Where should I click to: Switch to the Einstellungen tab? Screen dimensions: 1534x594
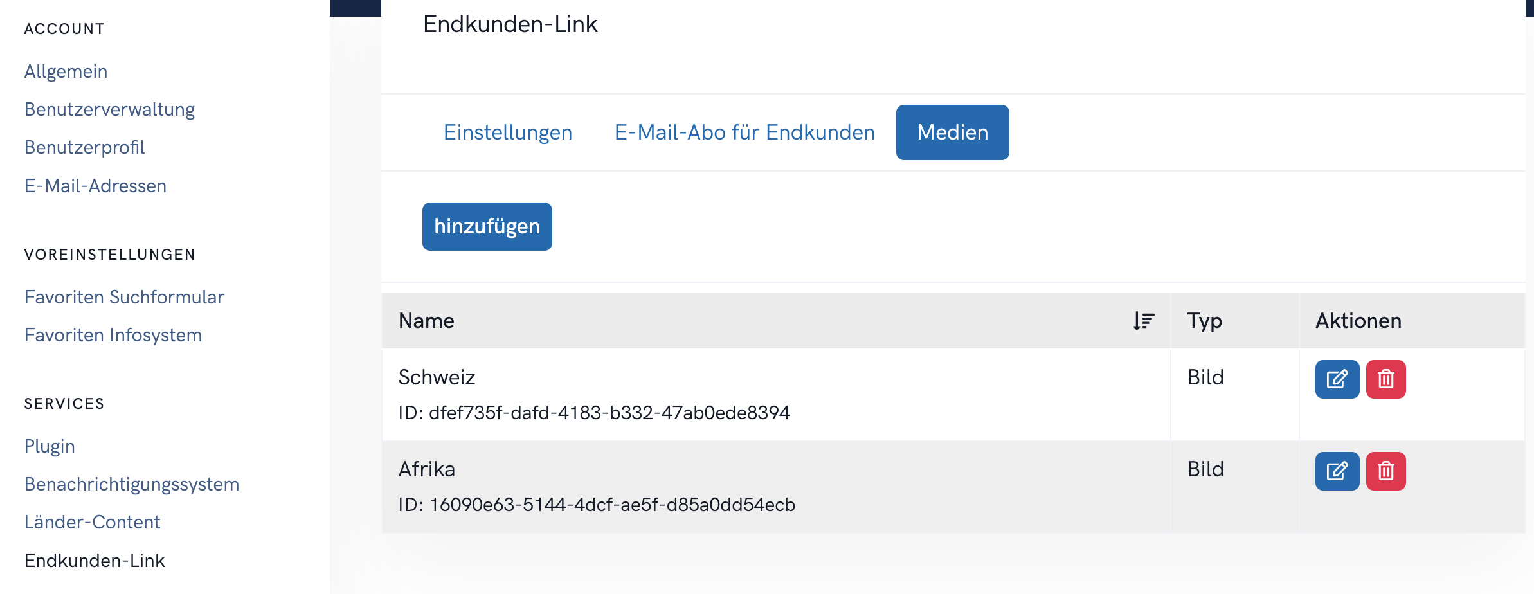point(508,132)
